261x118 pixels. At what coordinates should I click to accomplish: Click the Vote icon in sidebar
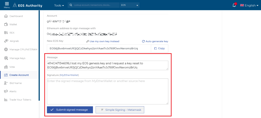pyautogui.click(x=6, y=67)
